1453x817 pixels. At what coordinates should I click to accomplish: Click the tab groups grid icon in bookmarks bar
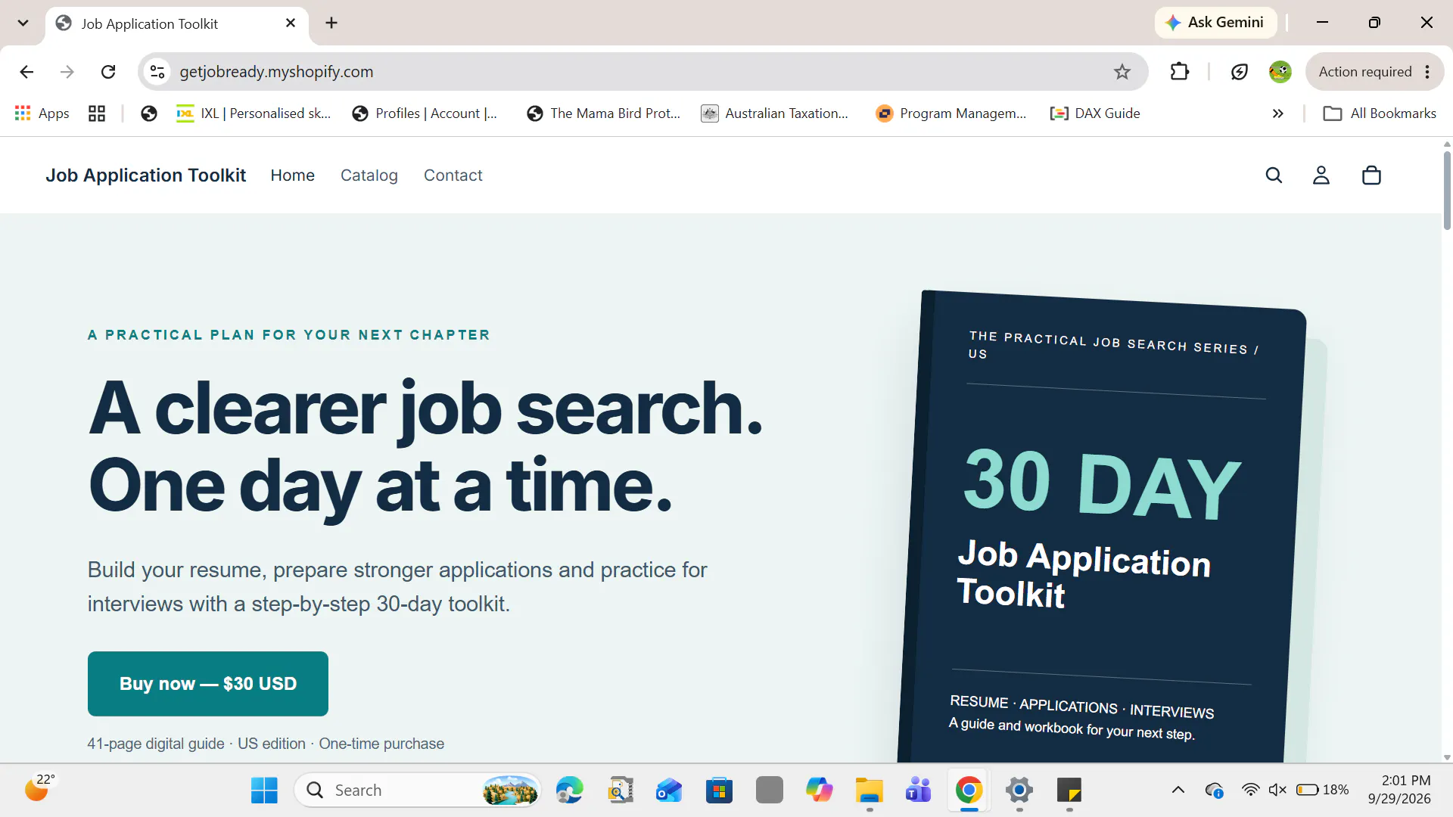point(97,113)
